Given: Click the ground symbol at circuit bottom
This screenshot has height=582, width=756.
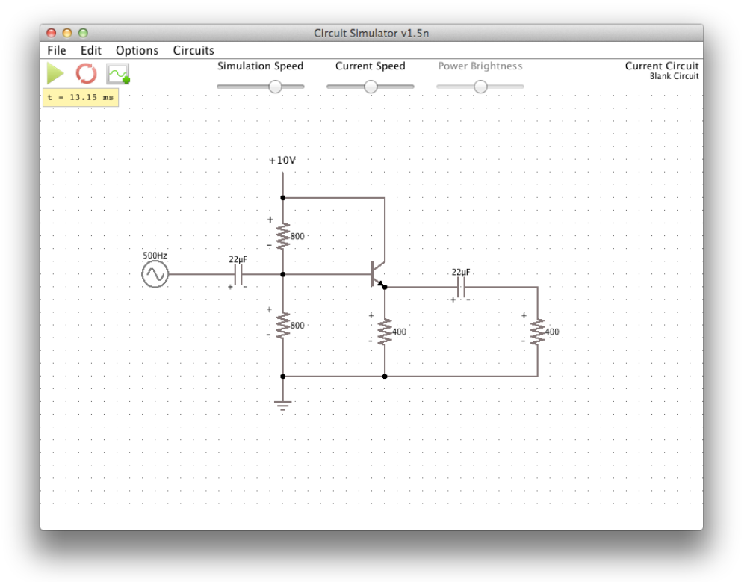Looking at the screenshot, I should (x=283, y=404).
